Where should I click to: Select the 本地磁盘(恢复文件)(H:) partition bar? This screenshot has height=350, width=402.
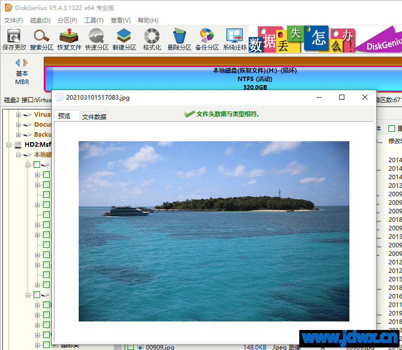(223, 78)
